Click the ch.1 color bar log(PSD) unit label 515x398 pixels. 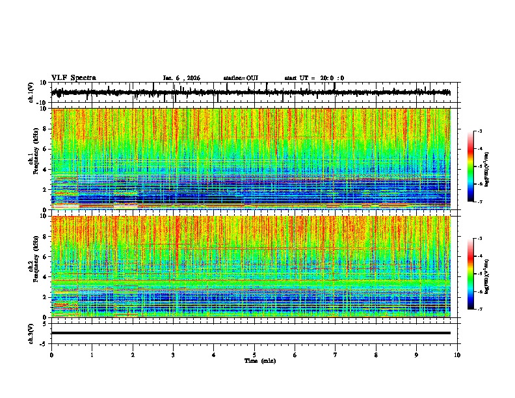tap(486, 169)
